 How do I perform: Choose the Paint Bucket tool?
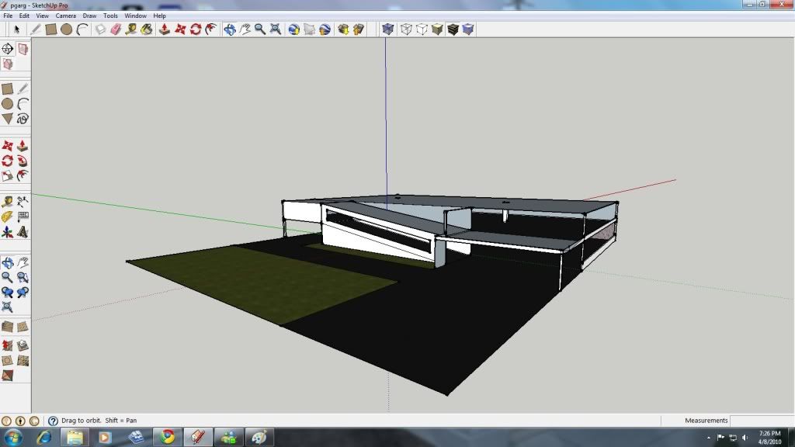[146, 29]
